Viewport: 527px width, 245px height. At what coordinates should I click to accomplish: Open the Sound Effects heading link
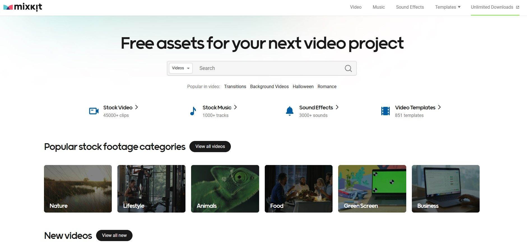click(316, 108)
